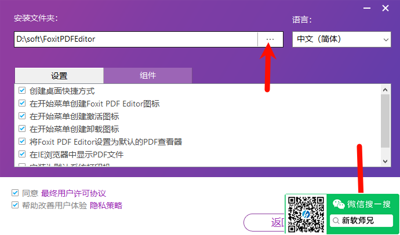Click the QR code image
Viewport: 400px width, 235px height.
[x=306, y=214]
